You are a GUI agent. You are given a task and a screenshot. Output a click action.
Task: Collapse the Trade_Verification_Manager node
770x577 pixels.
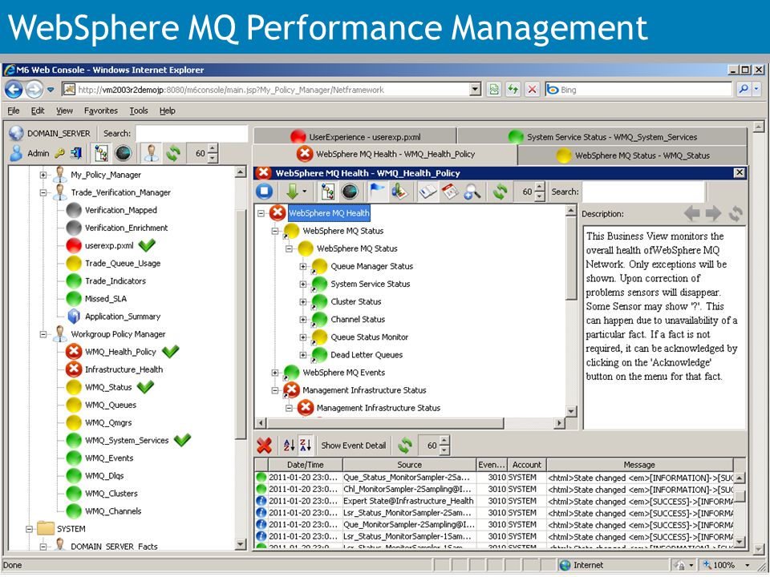[43, 192]
